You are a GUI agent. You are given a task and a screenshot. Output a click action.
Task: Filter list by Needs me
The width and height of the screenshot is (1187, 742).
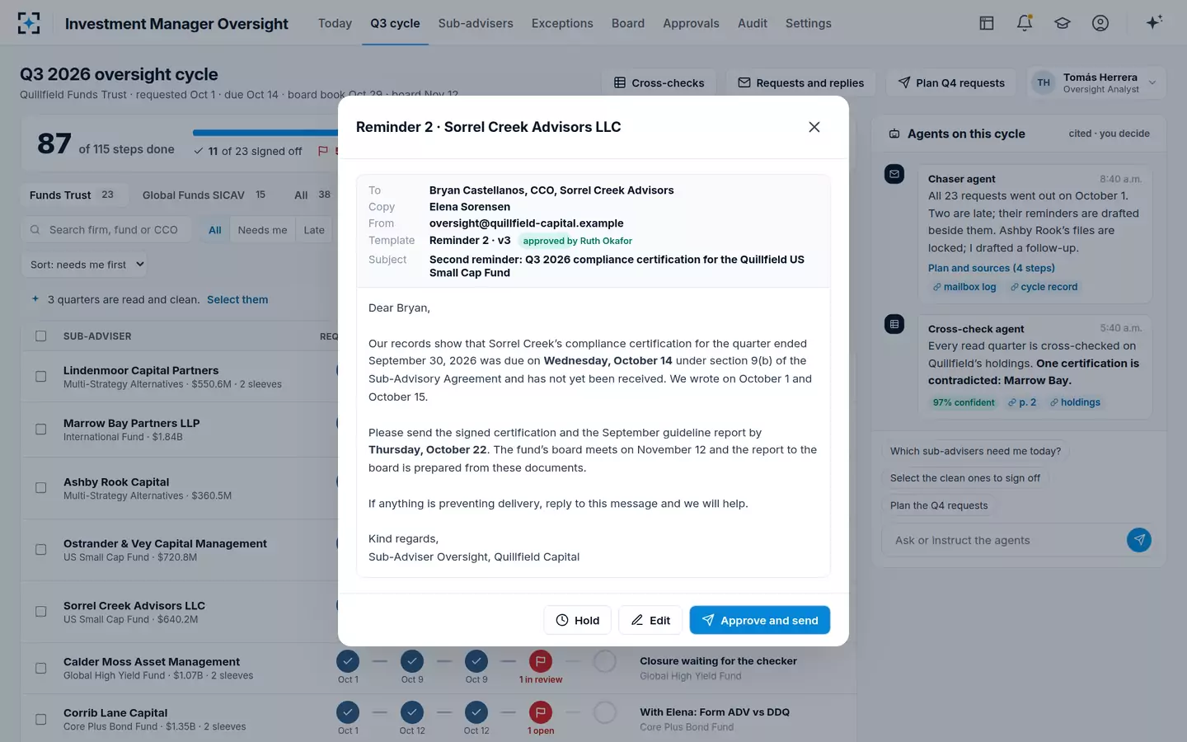262,230
